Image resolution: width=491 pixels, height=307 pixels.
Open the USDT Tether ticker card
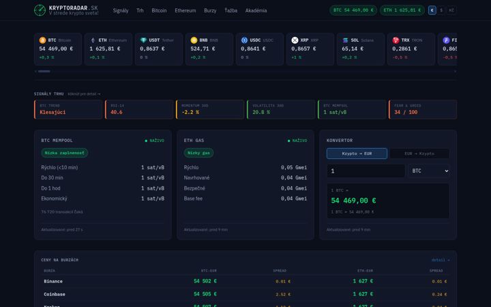click(x=159, y=49)
